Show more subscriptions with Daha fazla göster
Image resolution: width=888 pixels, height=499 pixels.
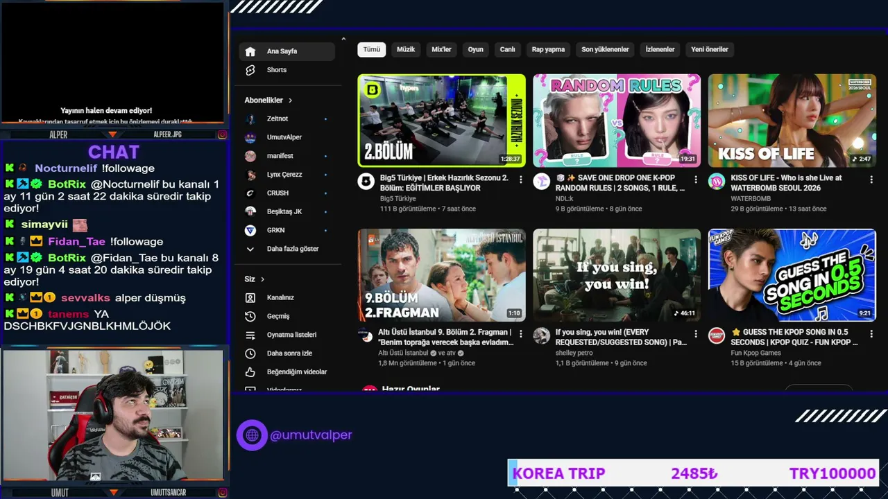pyautogui.click(x=287, y=249)
